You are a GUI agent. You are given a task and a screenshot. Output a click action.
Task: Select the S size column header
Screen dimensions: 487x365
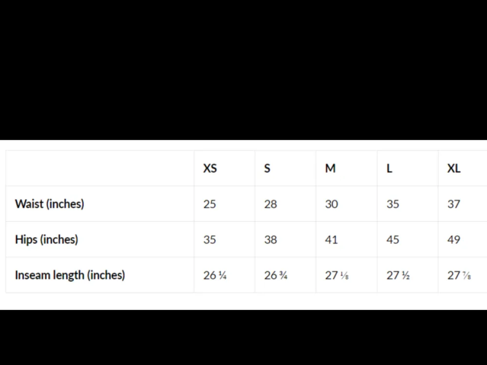click(x=267, y=168)
